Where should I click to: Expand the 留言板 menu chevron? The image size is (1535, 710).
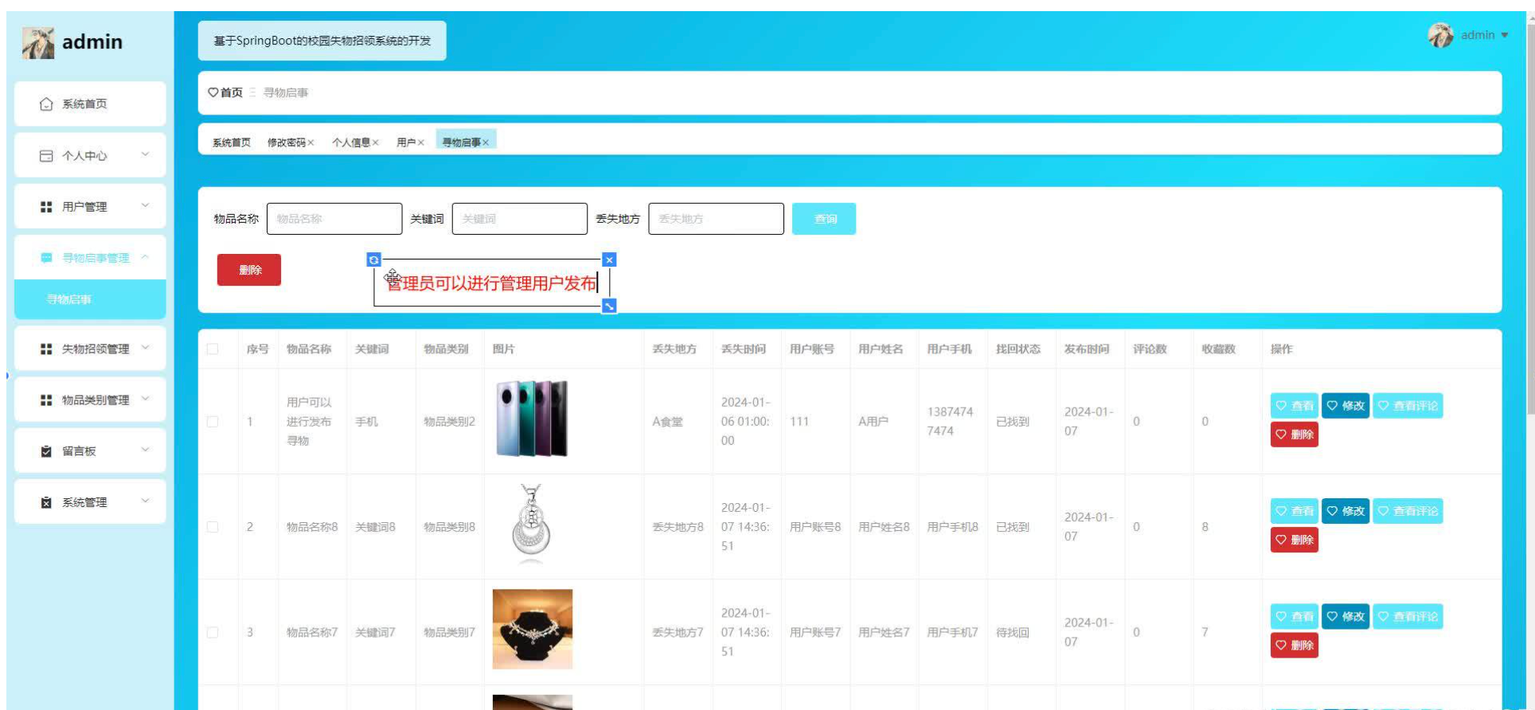pos(145,450)
